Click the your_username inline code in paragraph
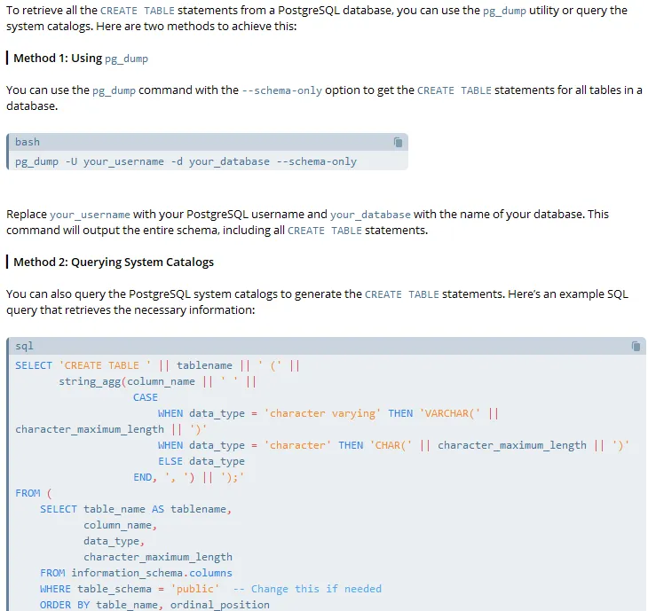Image resolution: width=648 pixels, height=611 pixels. coord(90,215)
